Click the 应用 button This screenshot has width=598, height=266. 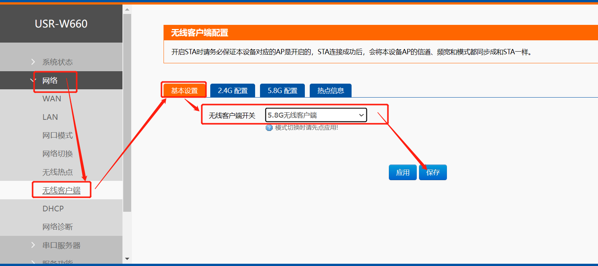coord(402,173)
